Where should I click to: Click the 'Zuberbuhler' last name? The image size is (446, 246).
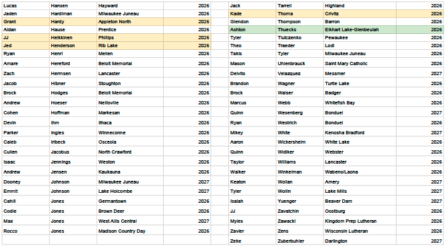(x=300, y=241)
